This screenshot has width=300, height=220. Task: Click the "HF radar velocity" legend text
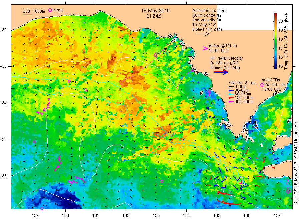click(x=227, y=58)
